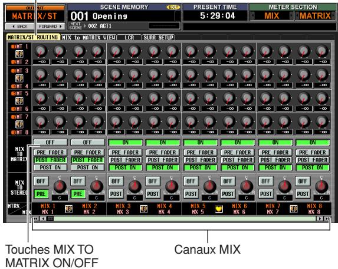Click the orange number icon beside MT 8
The image size is (338, 269).
click(14, 132)
